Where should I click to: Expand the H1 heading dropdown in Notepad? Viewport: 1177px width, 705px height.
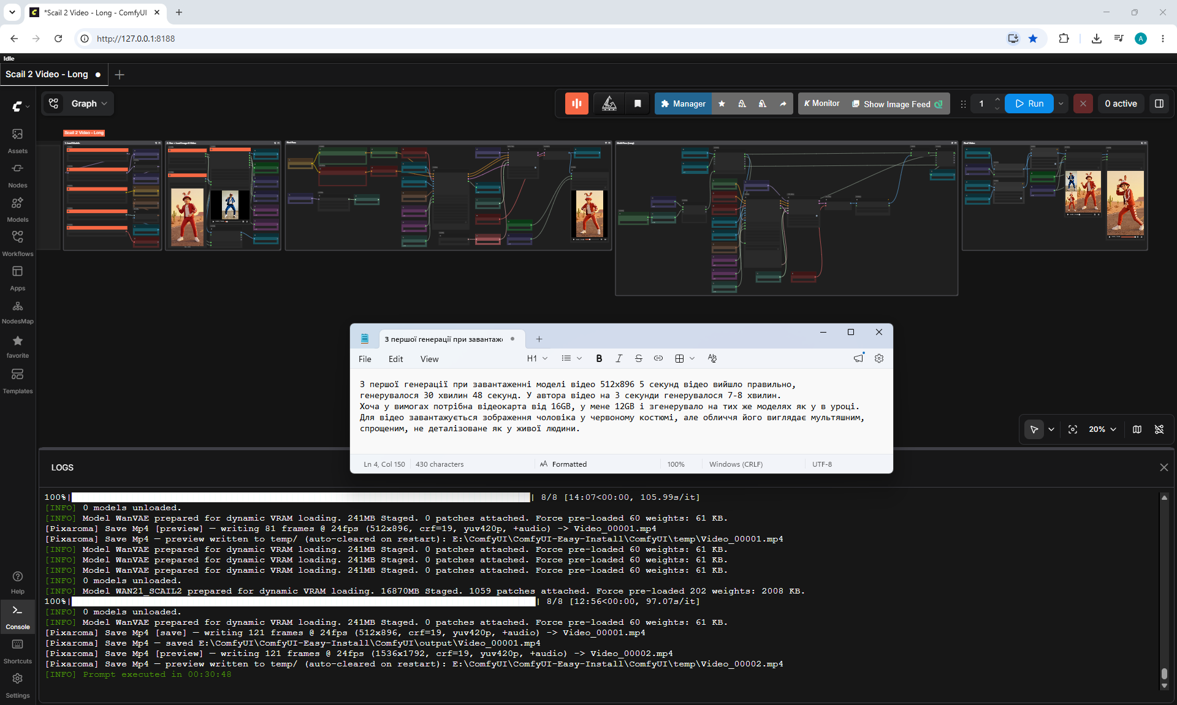click(537, 358)
